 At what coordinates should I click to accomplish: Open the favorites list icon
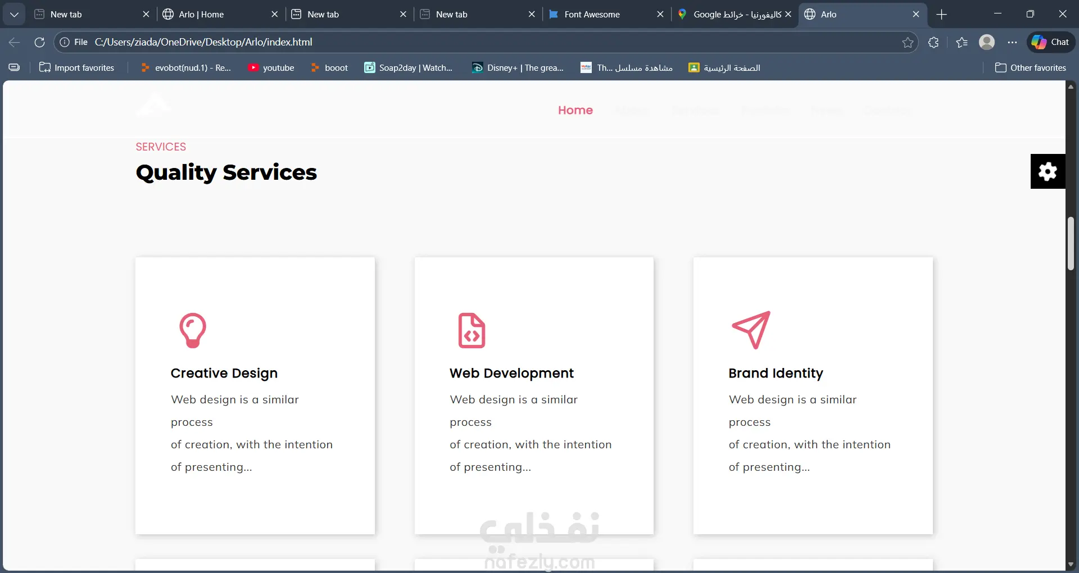pyautogui.click(x=962, y=42)
